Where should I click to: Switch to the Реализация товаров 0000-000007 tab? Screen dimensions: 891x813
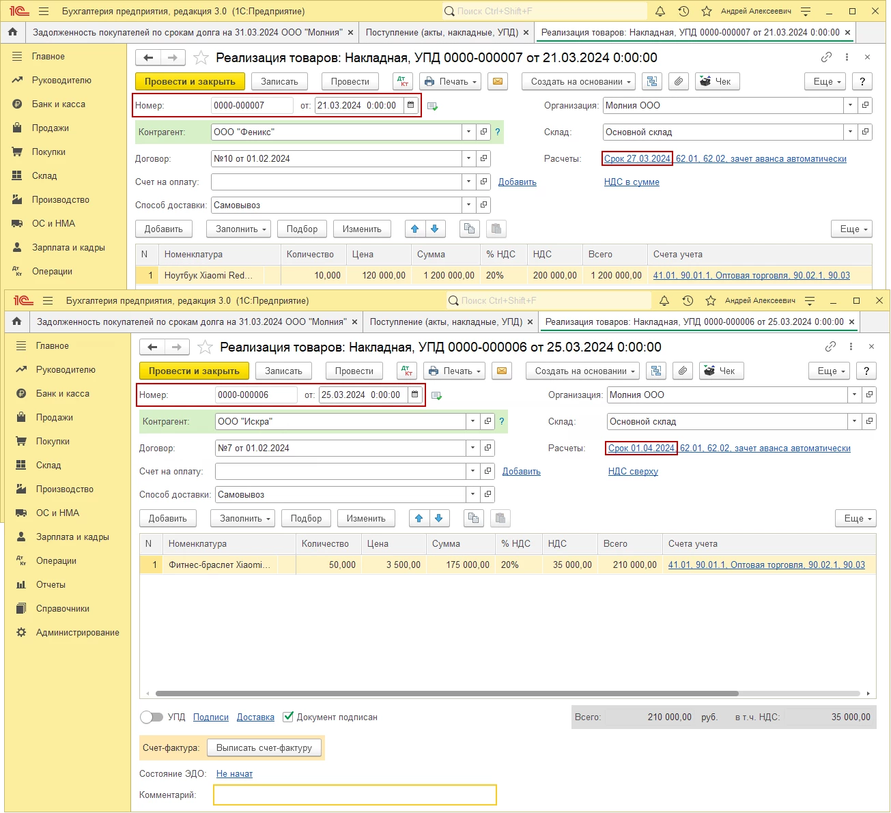click(x=690, y=32)
